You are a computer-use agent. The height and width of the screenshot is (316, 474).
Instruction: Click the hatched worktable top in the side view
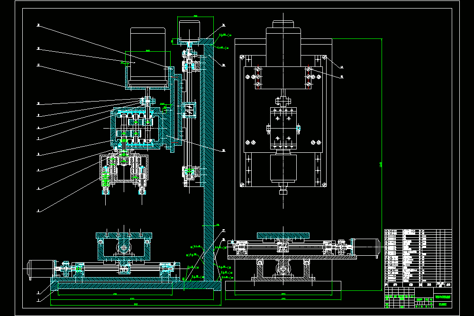click(124, 235)
